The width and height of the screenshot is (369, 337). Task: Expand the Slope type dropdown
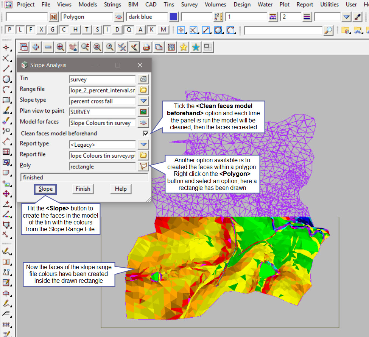point(143,101)
